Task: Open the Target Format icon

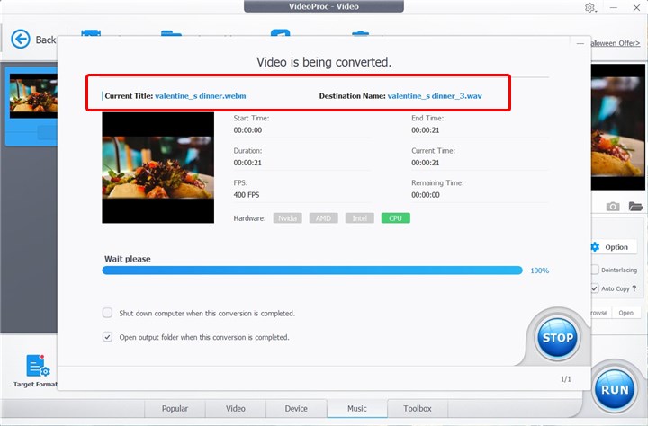Action: click(38, 365)
